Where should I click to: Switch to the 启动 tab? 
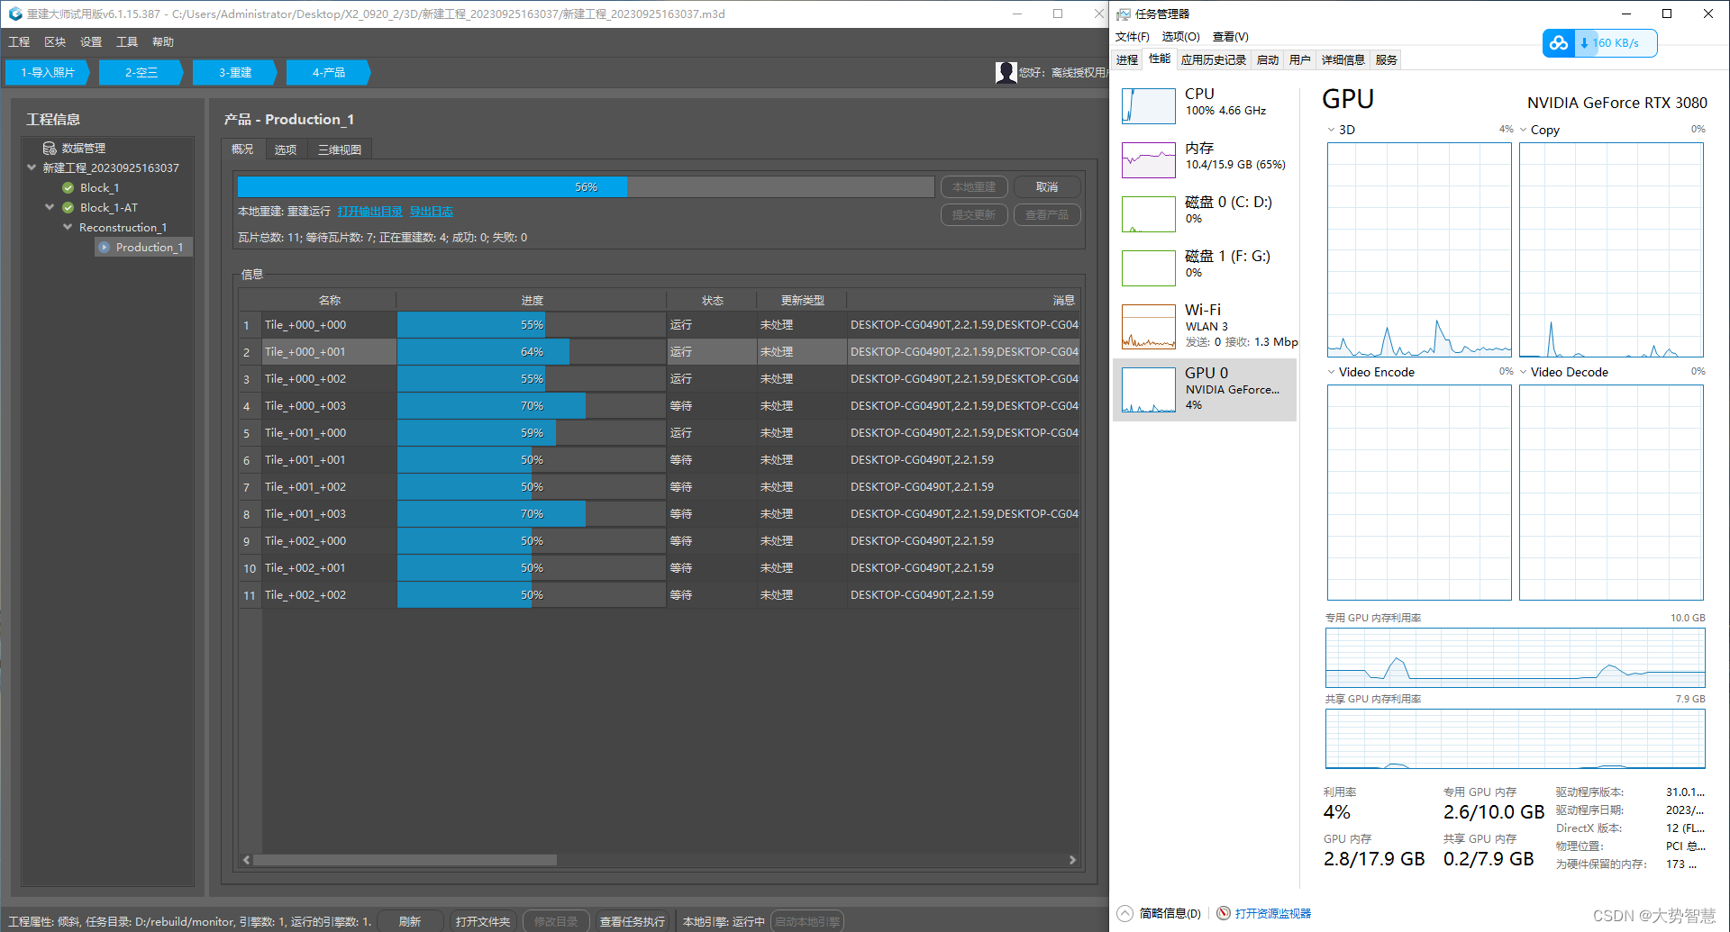pos(1268,60)
